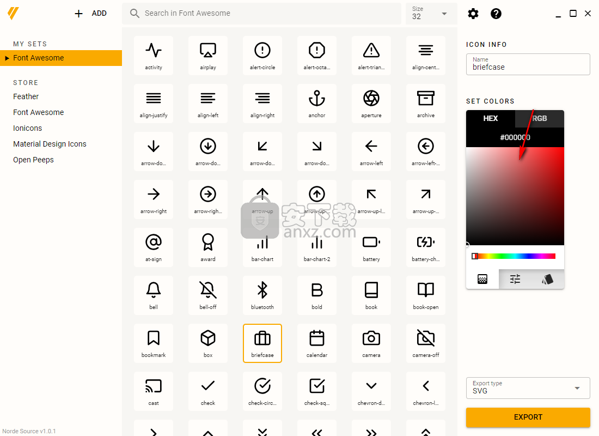Pick the calendar icon

tap(317, 343)
